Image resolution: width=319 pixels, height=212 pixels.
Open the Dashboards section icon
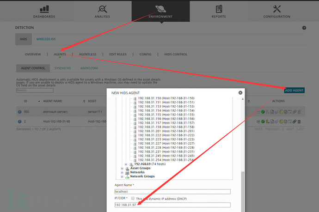pos(44,9)
